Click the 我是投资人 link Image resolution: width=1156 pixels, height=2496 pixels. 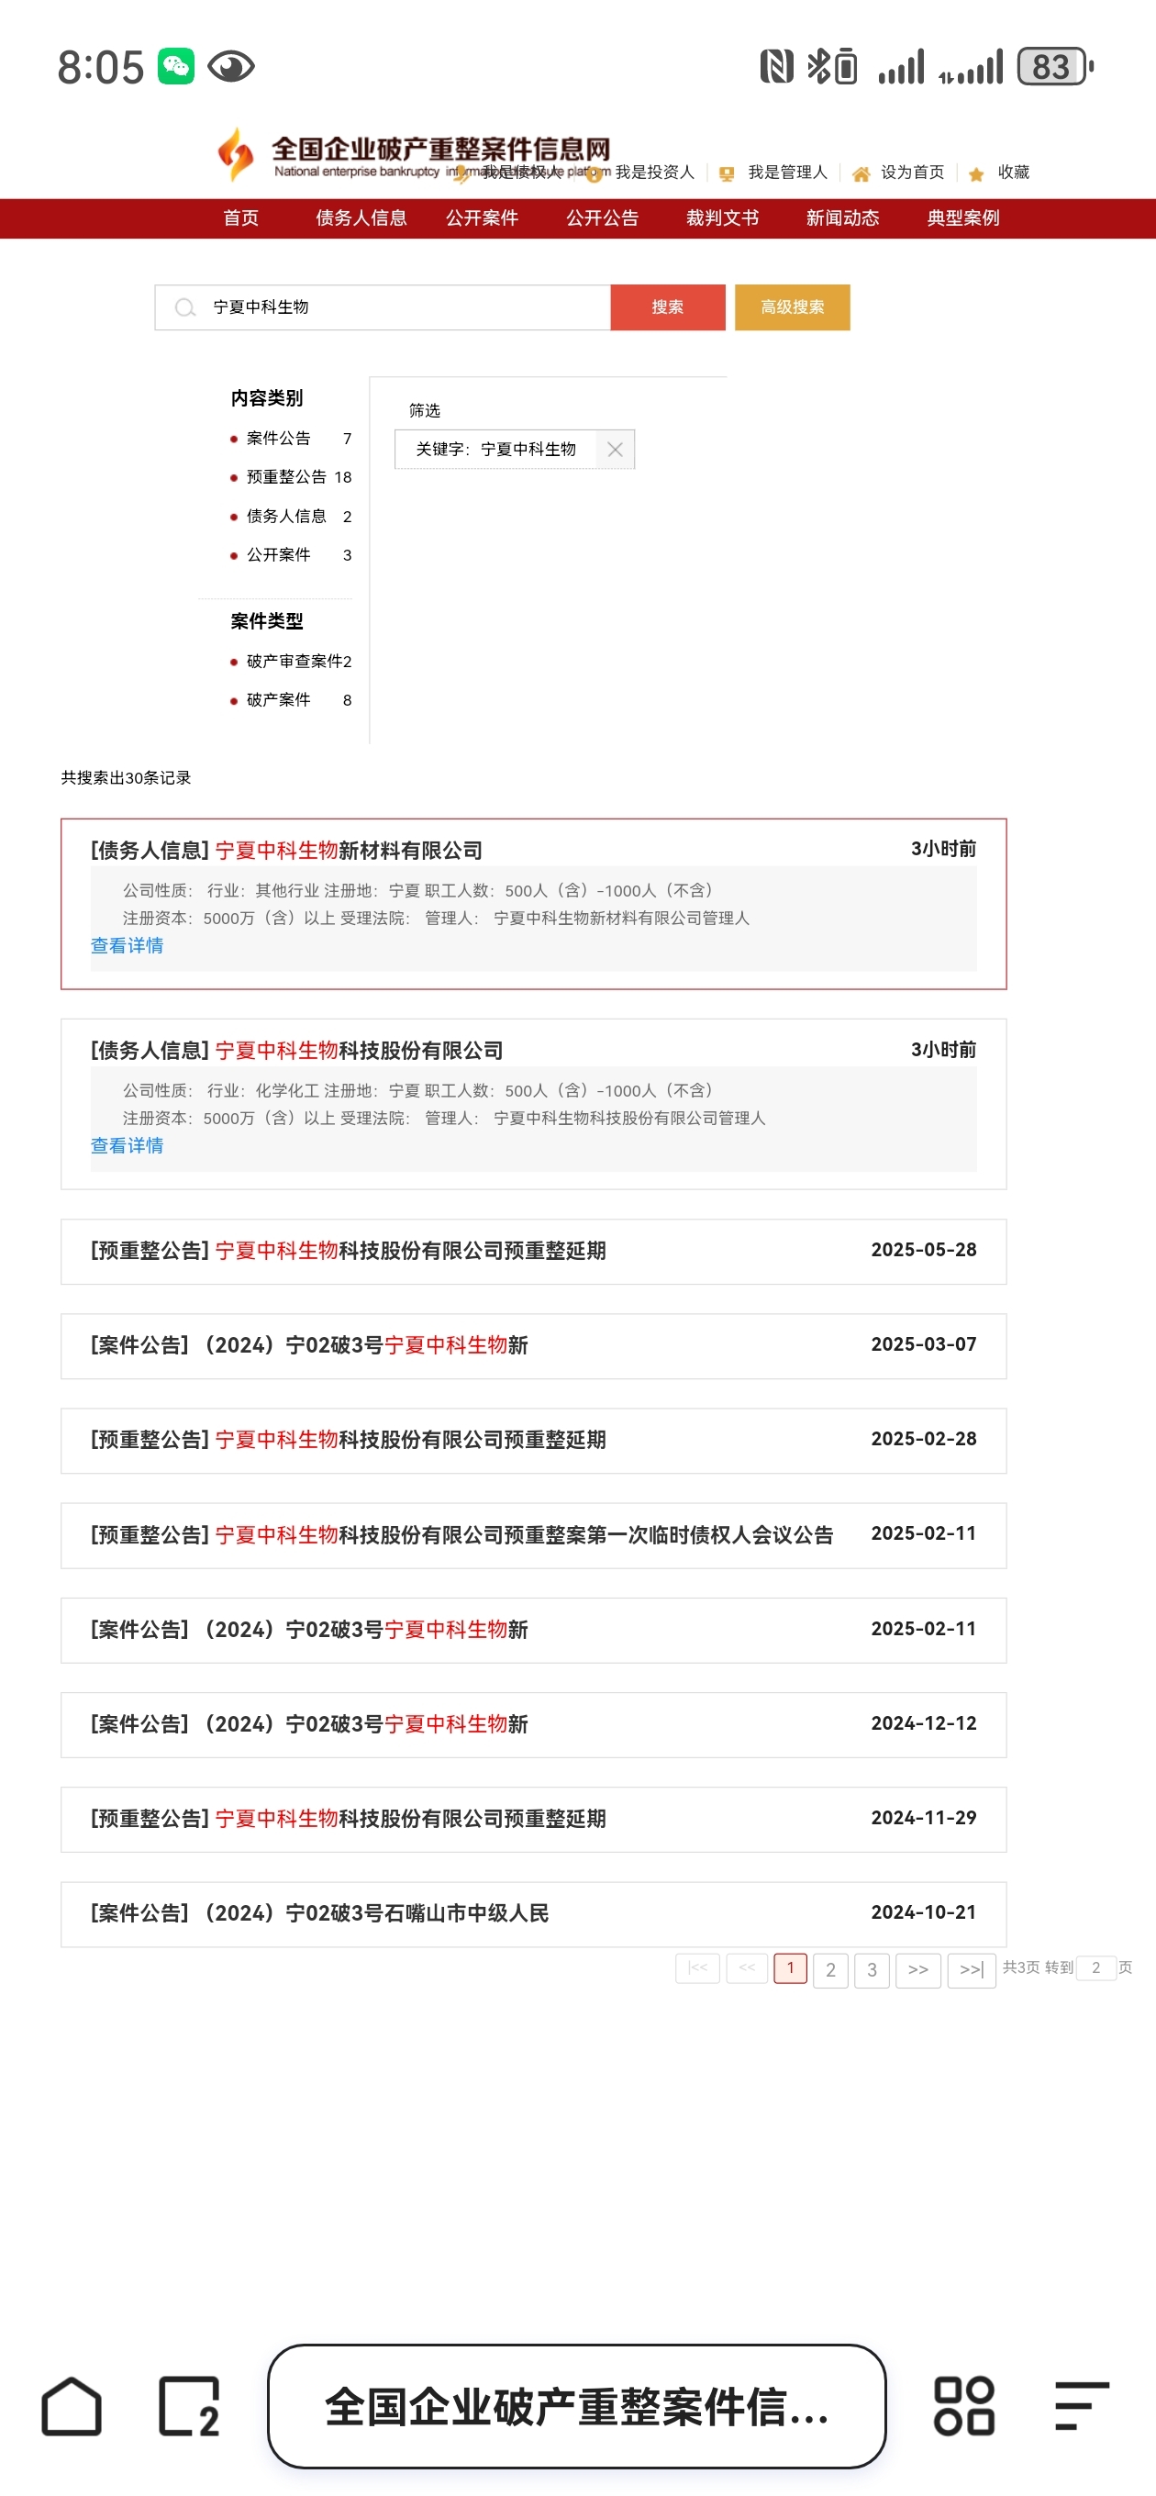(x=655, y=173)
